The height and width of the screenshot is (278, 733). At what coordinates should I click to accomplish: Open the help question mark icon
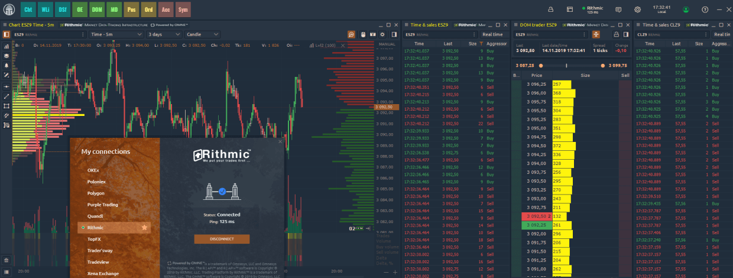tap(705, 9)
